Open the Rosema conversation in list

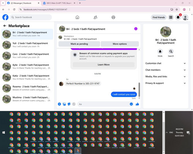point(27,88)
